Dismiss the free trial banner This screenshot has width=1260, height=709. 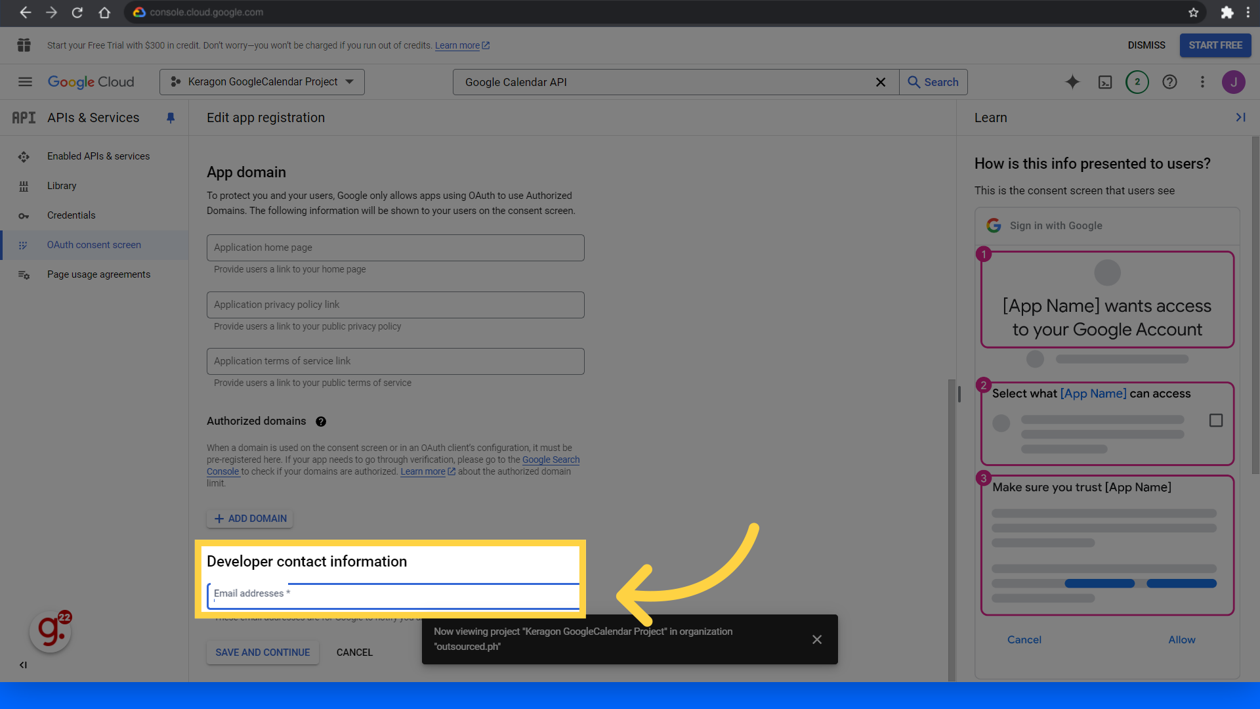(x=1146, y=45)
